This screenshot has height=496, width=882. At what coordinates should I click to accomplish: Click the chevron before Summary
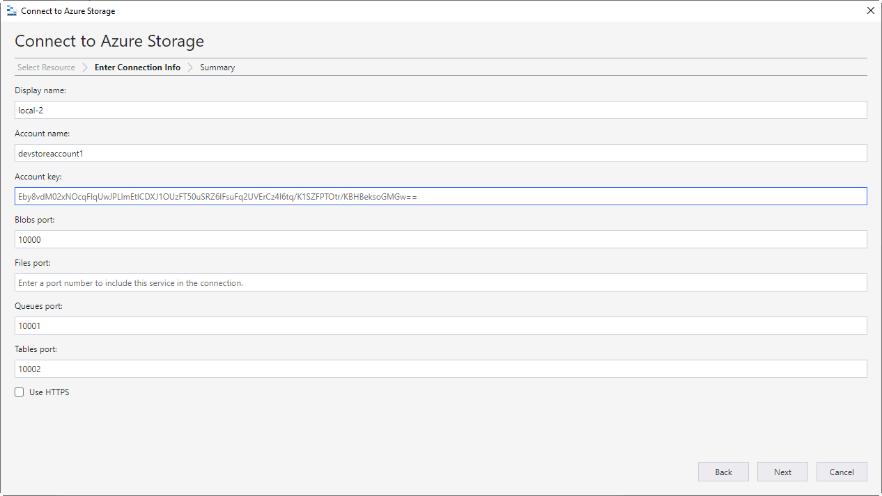[190, 67]
